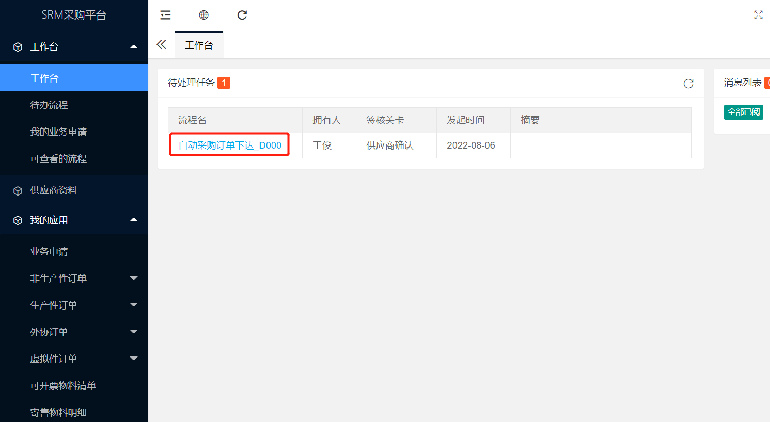Refresh the 待处理任务 panel
Viewport: 770px width, 422px height.
(688, 84)
